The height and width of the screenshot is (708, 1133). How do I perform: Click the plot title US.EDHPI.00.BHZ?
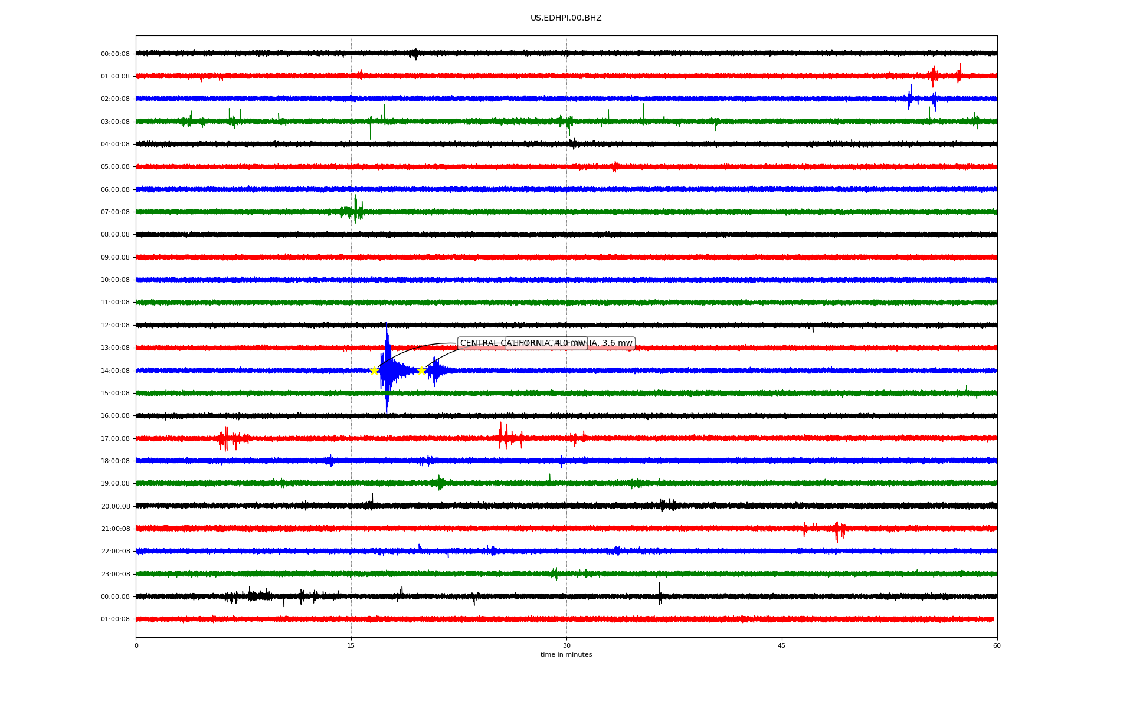(566, 18)
